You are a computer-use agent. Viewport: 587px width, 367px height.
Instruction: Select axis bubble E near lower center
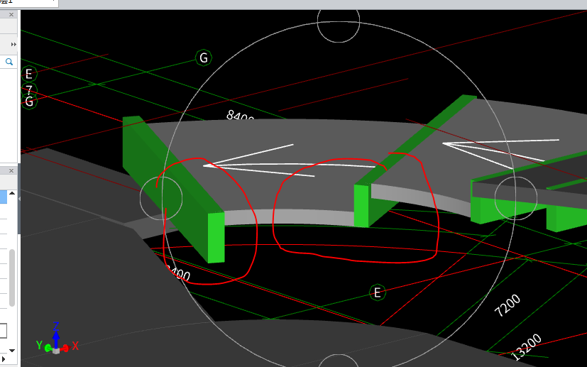[378, 292]
